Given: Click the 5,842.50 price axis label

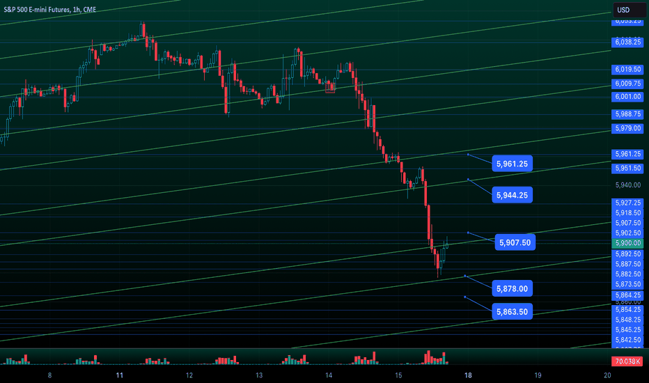Looking at the screenshot, I should pos(627,340).
